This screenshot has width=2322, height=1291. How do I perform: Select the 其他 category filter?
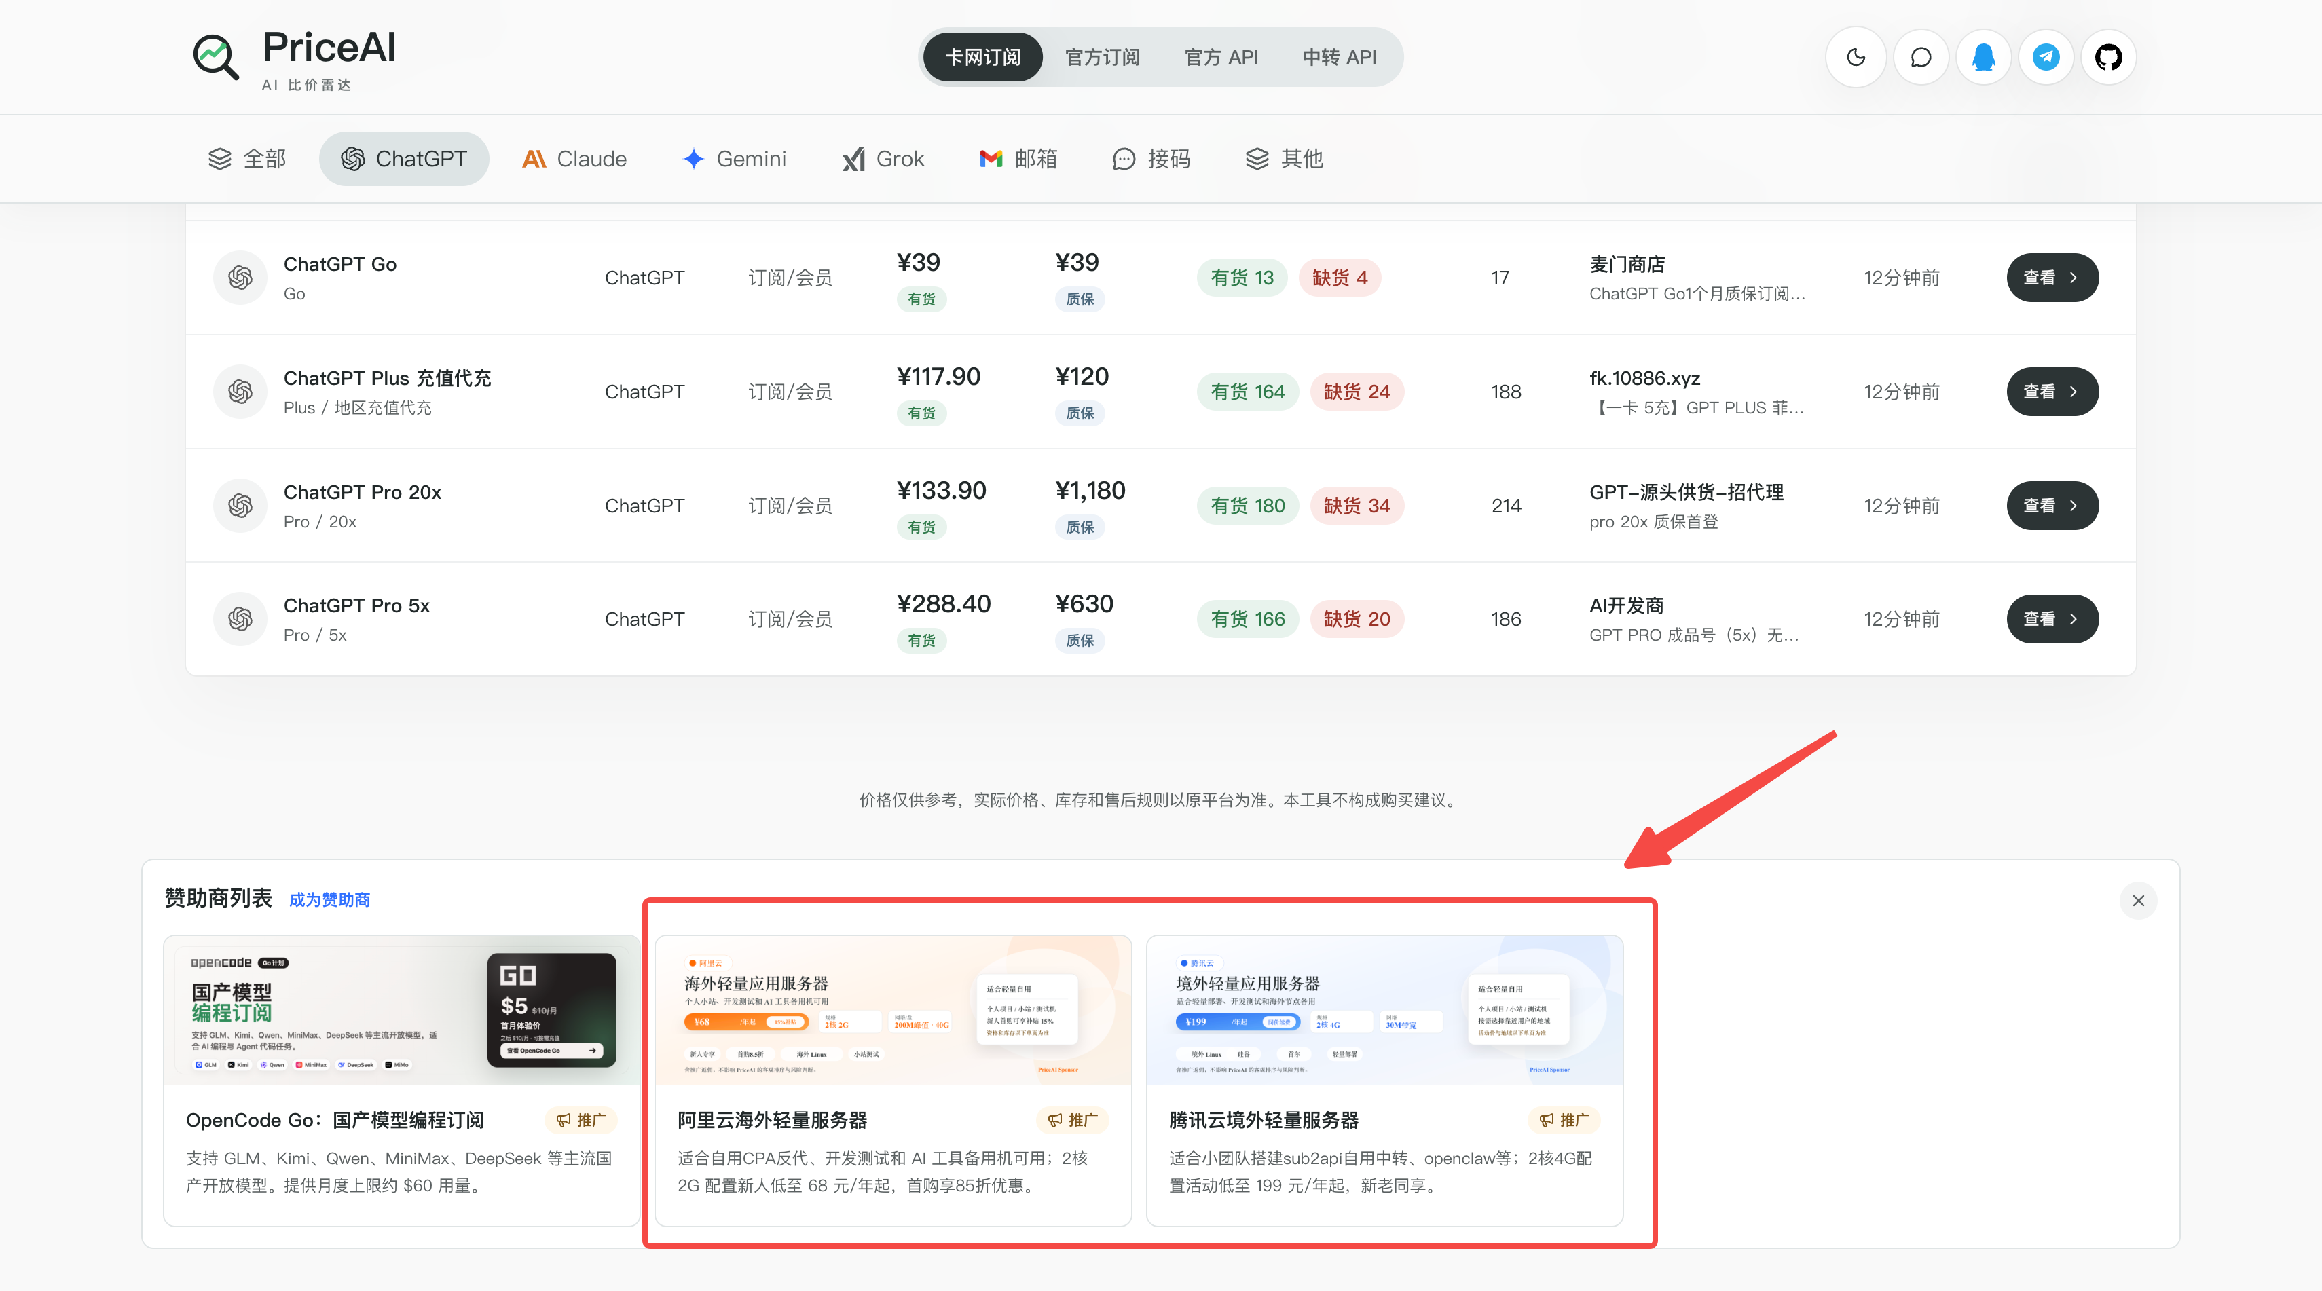pos(1284,159)
